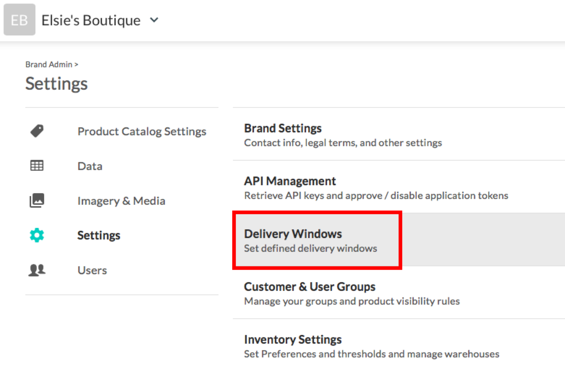Select the tag icon for Product Catalog Settings

(x=37, y=131)
